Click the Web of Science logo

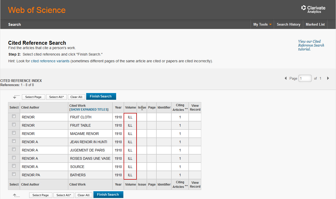pyautogui.click(x=37, y=10)
